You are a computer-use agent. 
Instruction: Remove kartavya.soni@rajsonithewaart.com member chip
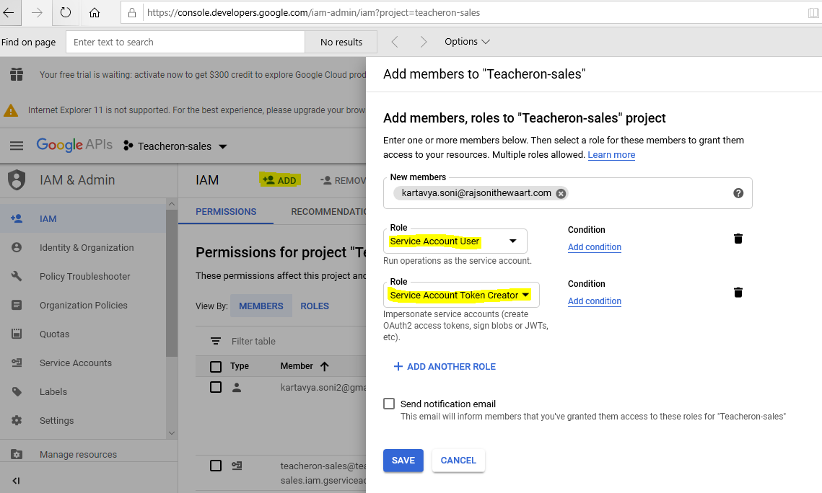pos(561,194)
